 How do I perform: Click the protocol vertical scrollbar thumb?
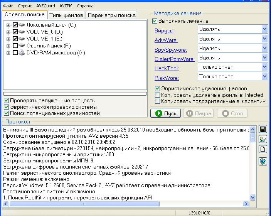click(252, 137)
